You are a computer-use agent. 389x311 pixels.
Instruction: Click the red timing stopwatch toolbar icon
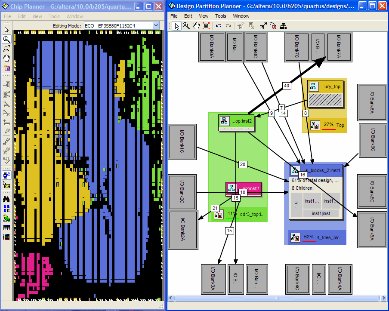(x=273, y=26)
